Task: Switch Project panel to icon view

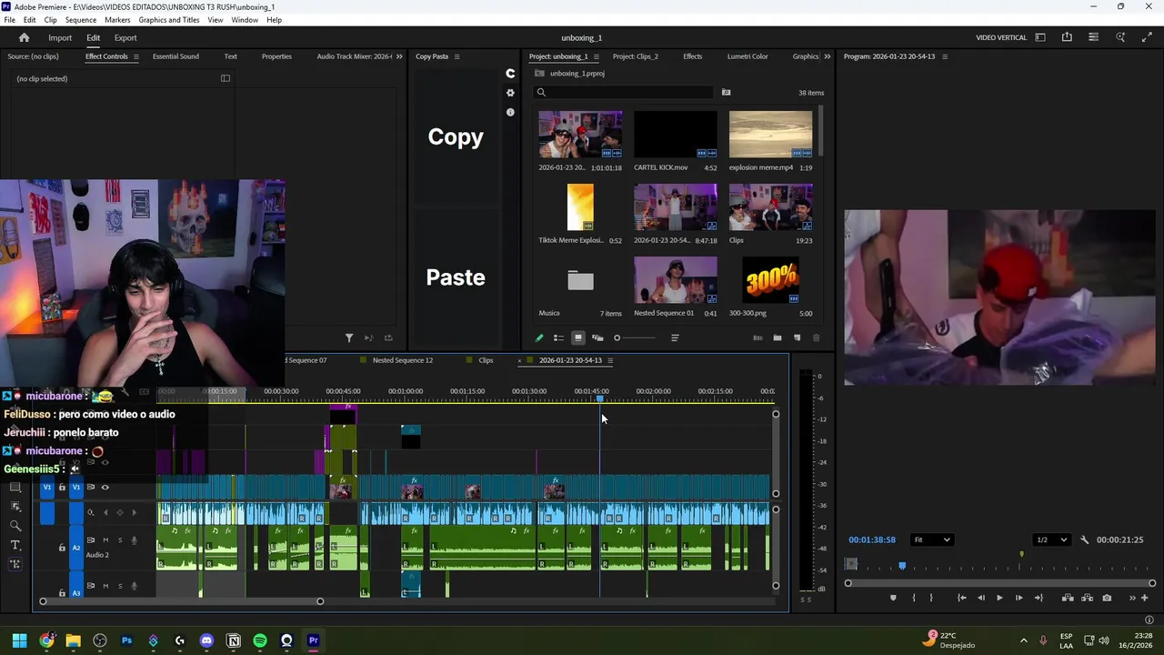Action: click(577, 338)
